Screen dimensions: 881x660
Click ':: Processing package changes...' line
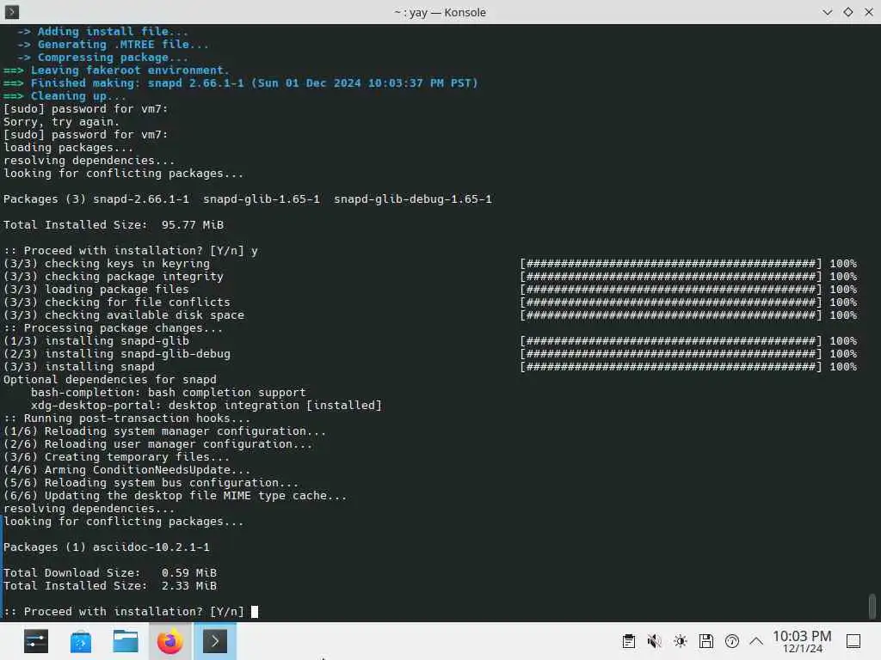pyautogui.click(x=113, y=327)
